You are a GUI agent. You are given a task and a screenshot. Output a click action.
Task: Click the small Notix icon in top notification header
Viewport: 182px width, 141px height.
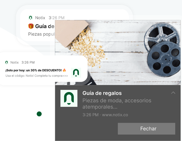[31, 18]
